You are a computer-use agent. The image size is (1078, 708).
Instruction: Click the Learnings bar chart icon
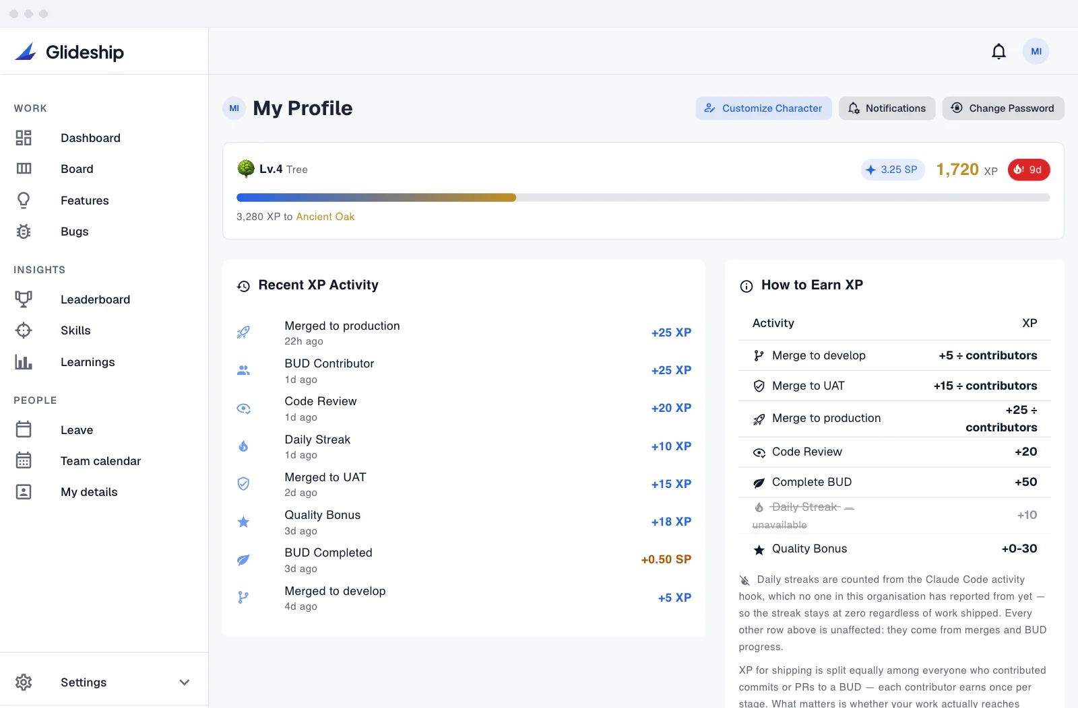(x=24, y=362)
